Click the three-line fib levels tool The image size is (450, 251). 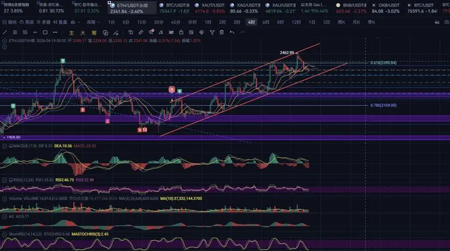(25, 33)
